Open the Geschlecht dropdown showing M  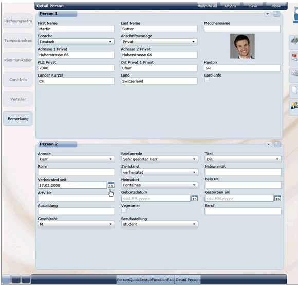tap(76, 224)
